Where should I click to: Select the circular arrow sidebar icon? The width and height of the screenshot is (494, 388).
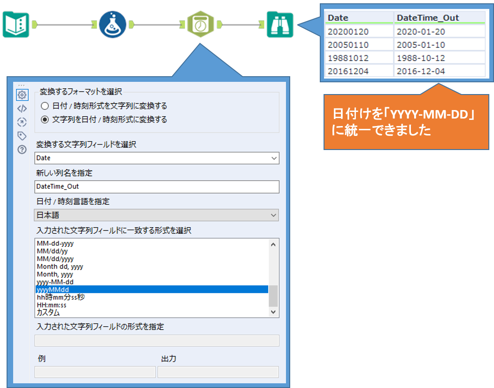pyautogui.click(x=22, y=122)
